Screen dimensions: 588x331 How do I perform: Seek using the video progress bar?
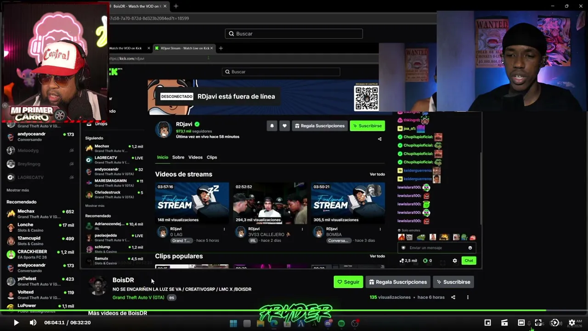294,311
